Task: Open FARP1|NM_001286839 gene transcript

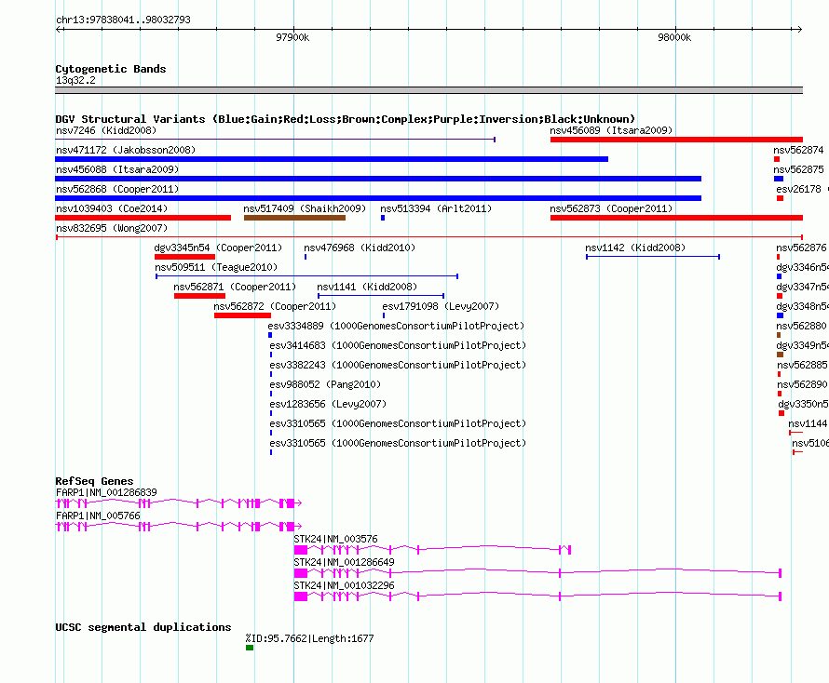Action: pos(179,502)
